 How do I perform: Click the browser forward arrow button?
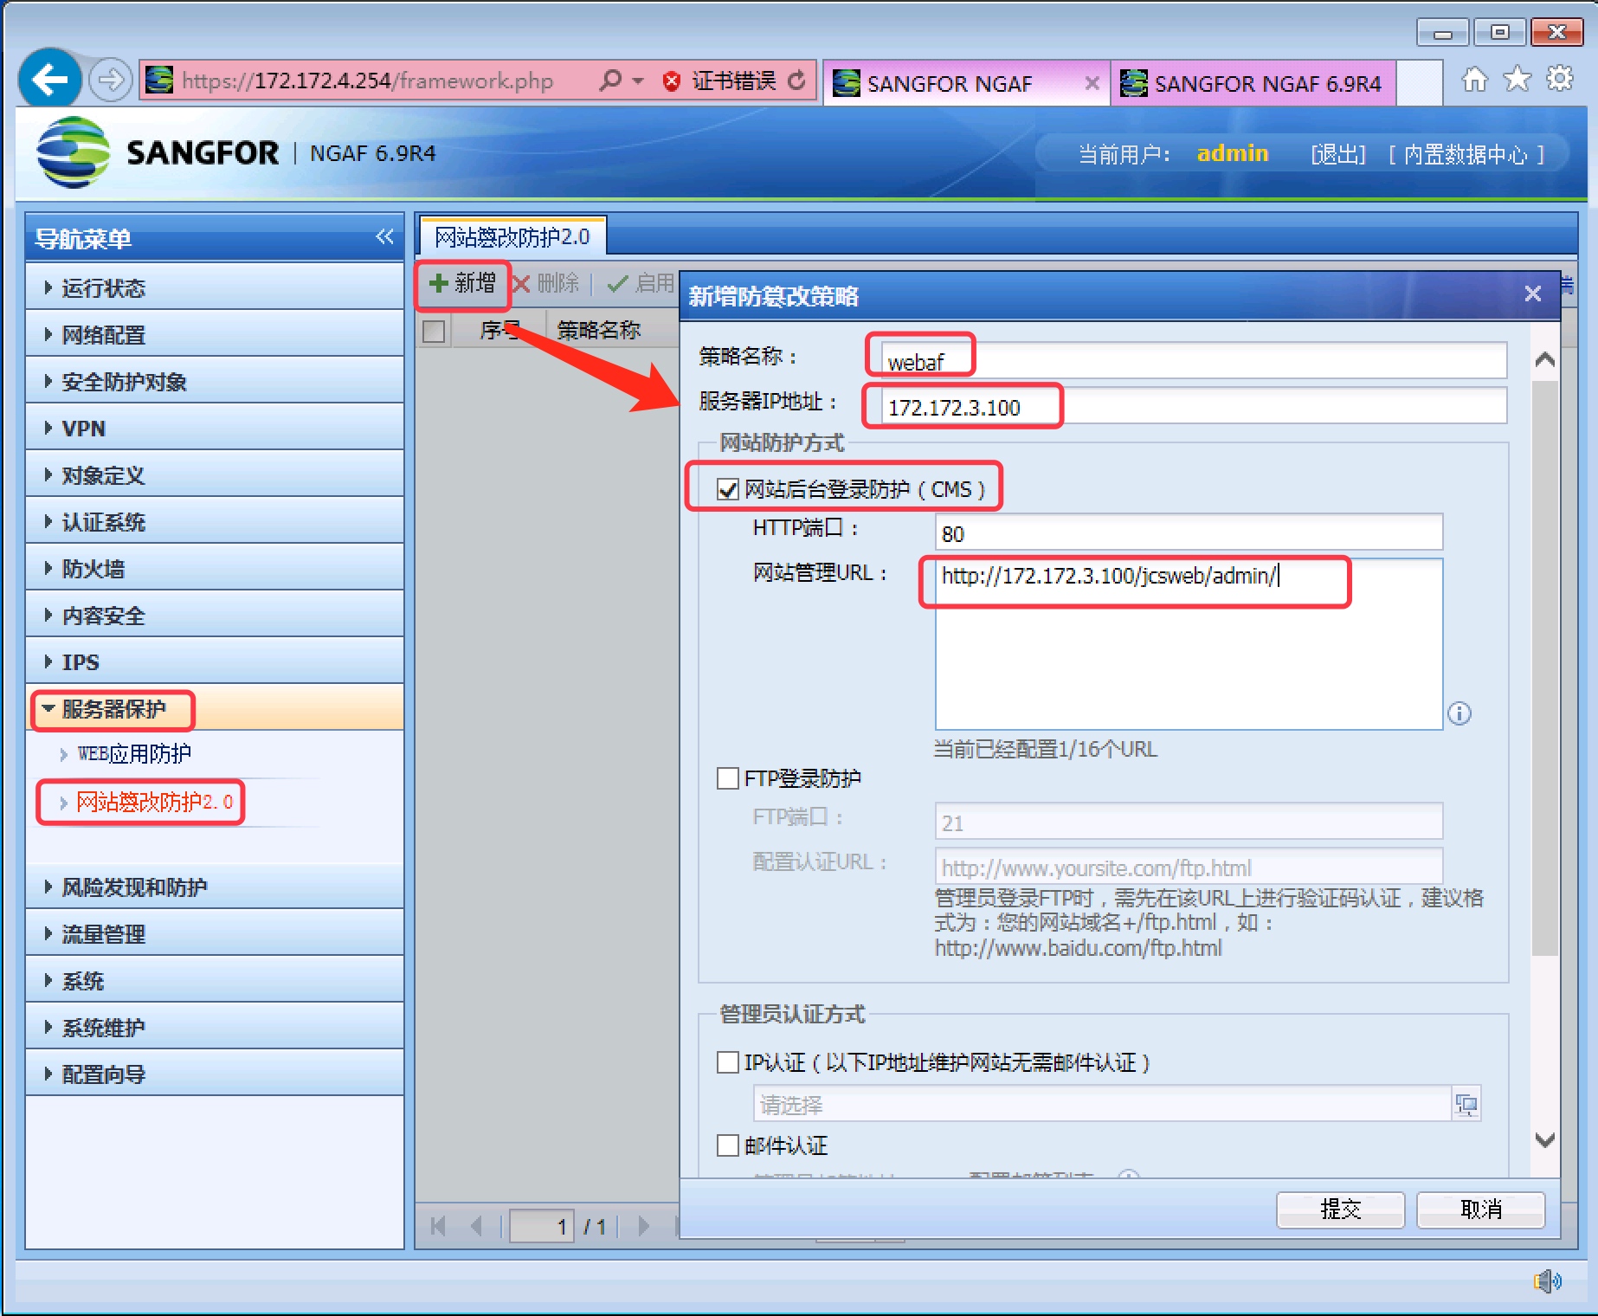coord(110,81)
